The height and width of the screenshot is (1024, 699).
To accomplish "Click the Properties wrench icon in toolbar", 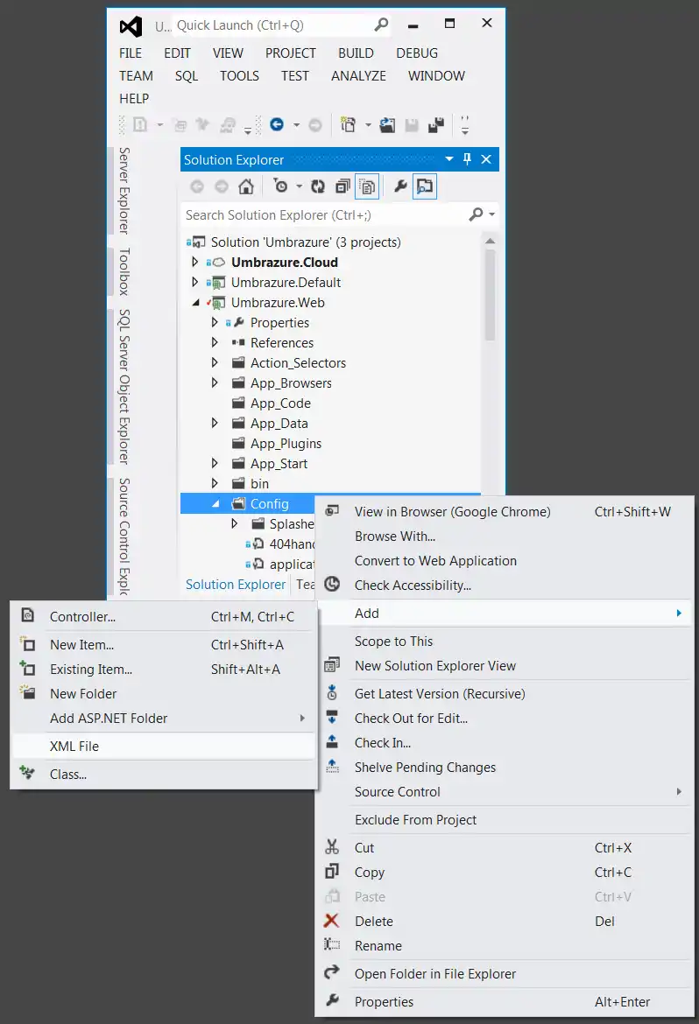I will point(401,186).
